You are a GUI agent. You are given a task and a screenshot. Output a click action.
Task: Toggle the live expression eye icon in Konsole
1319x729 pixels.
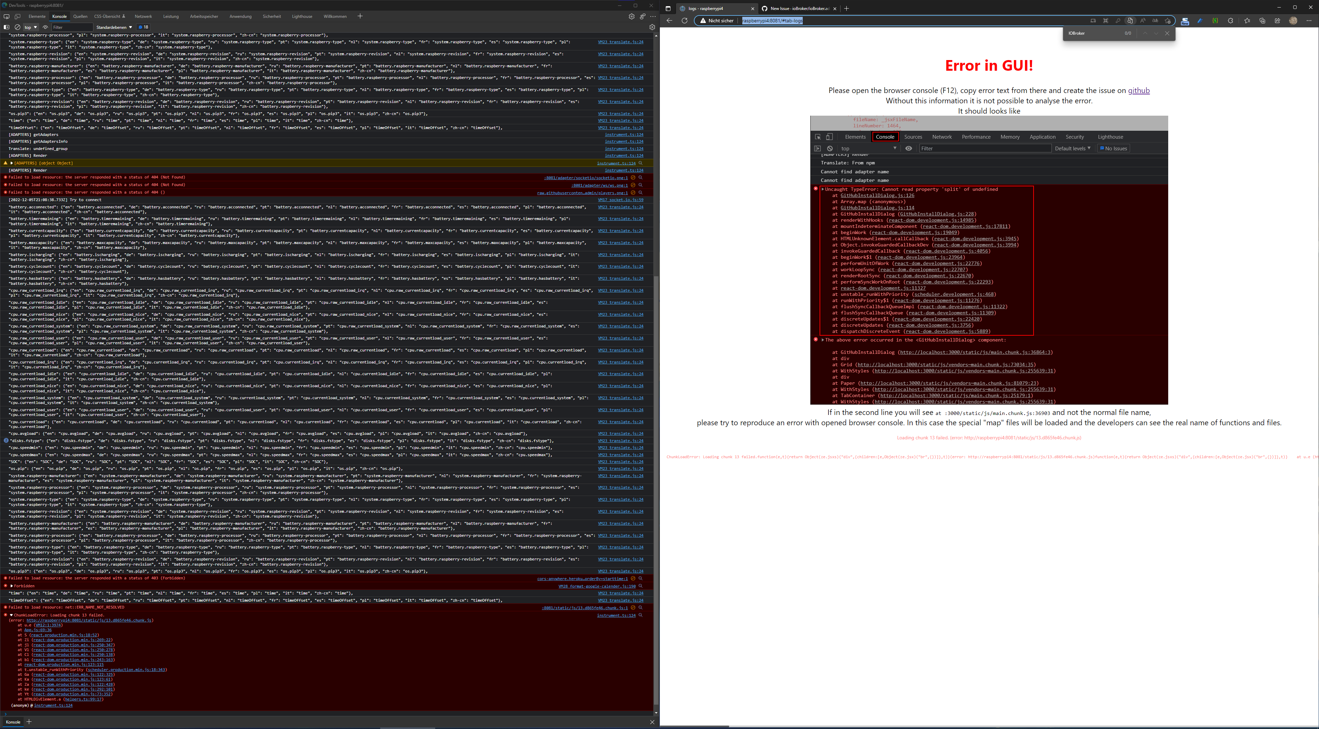click(46, 27)
